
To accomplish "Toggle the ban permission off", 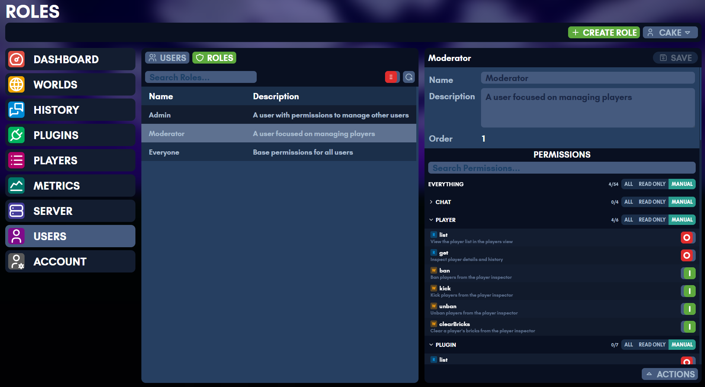I will [x=688, y=273].
